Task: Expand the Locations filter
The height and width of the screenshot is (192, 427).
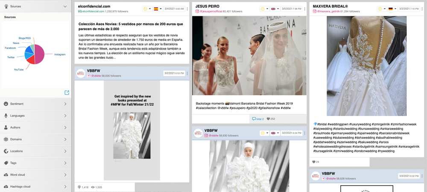Action: 65,151
